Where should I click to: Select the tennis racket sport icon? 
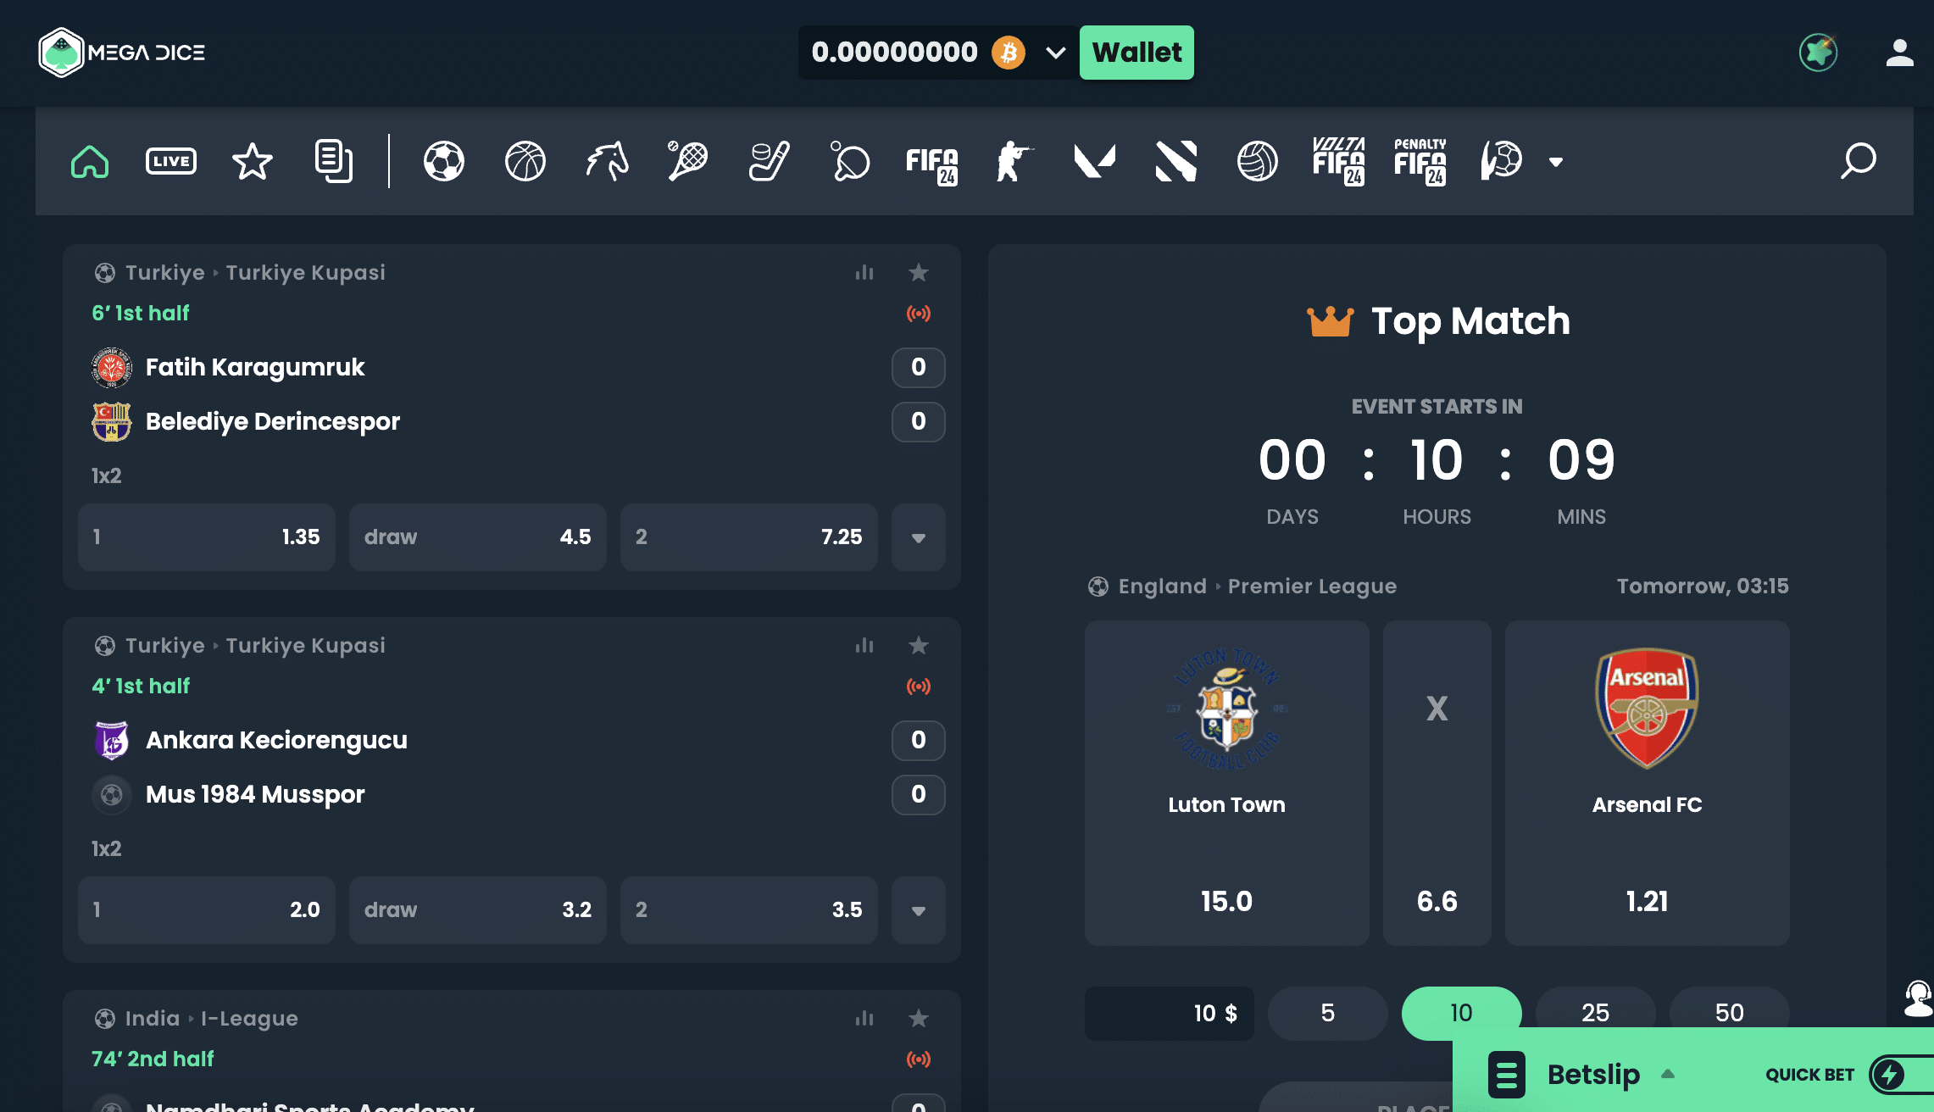[x=688, y=161]
